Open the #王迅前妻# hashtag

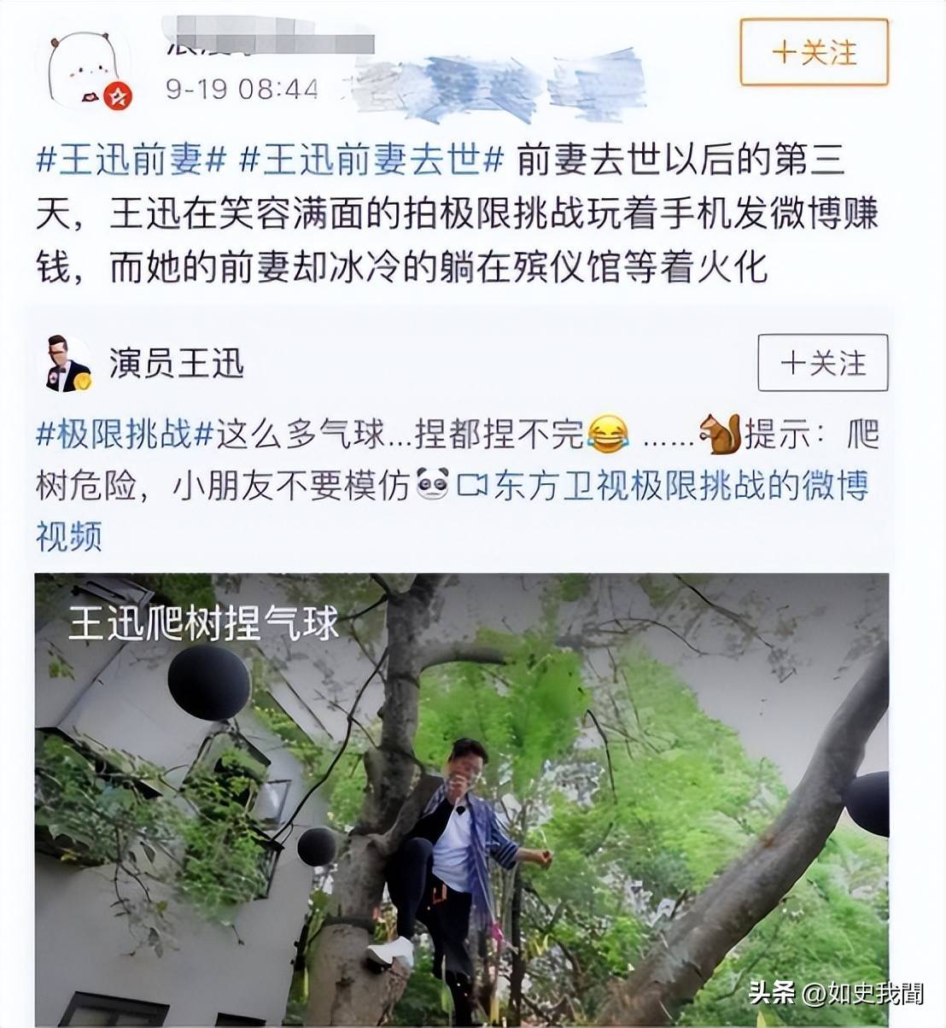tap(131, 160)
